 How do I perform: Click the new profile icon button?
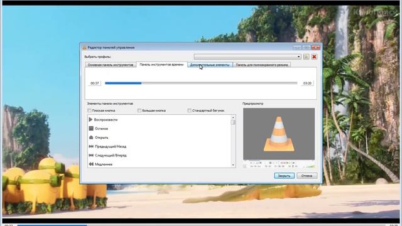(306, 56)
